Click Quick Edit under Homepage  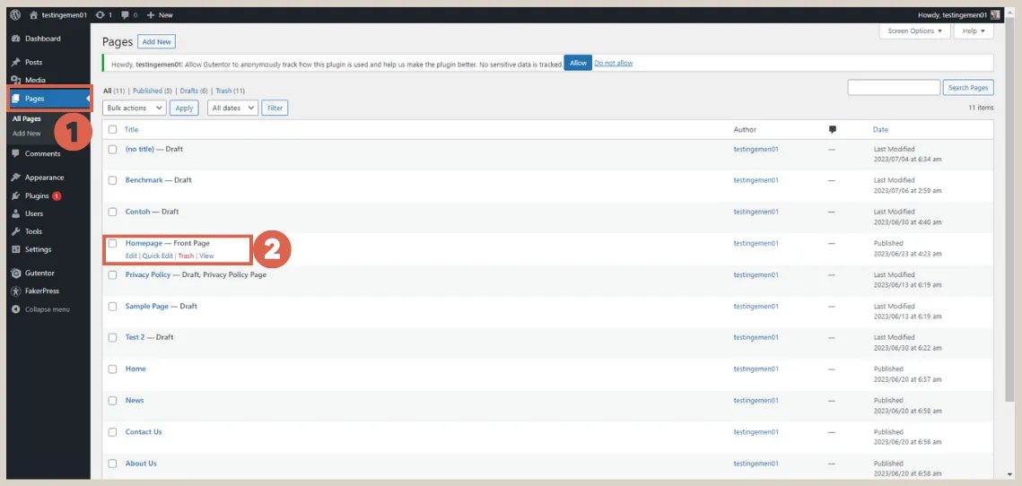pos(158,256)
